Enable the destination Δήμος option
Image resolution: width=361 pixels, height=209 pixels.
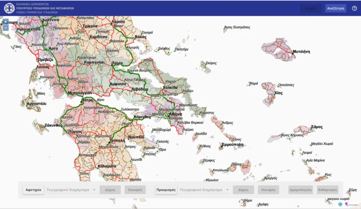click(243, 190)
